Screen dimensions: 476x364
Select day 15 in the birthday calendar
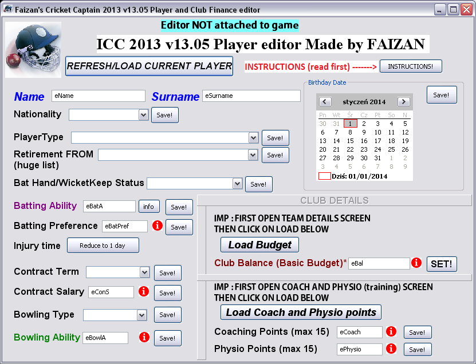point(351,141)
